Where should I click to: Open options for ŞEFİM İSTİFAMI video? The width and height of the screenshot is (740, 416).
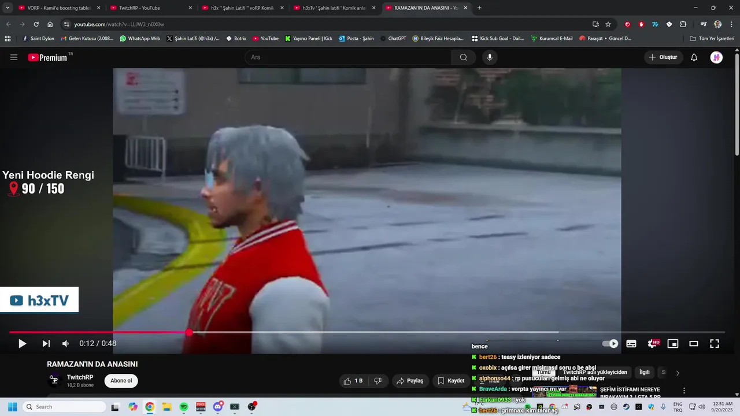click(684, 391)
